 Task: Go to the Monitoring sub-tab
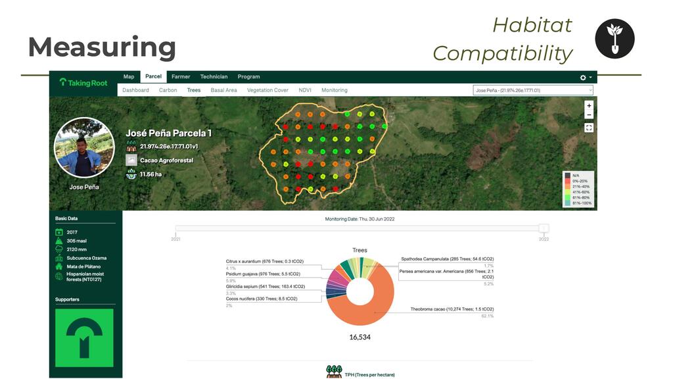click(x=334, y=90)
